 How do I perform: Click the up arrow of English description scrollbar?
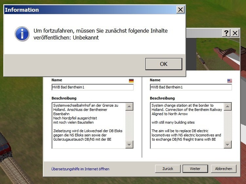228,107
